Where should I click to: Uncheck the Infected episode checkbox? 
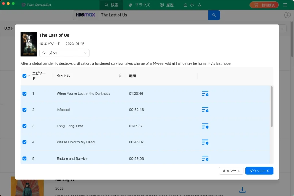pos(25,110)
